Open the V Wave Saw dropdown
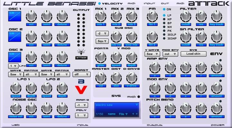232x128 pixels. coord(152,54)
